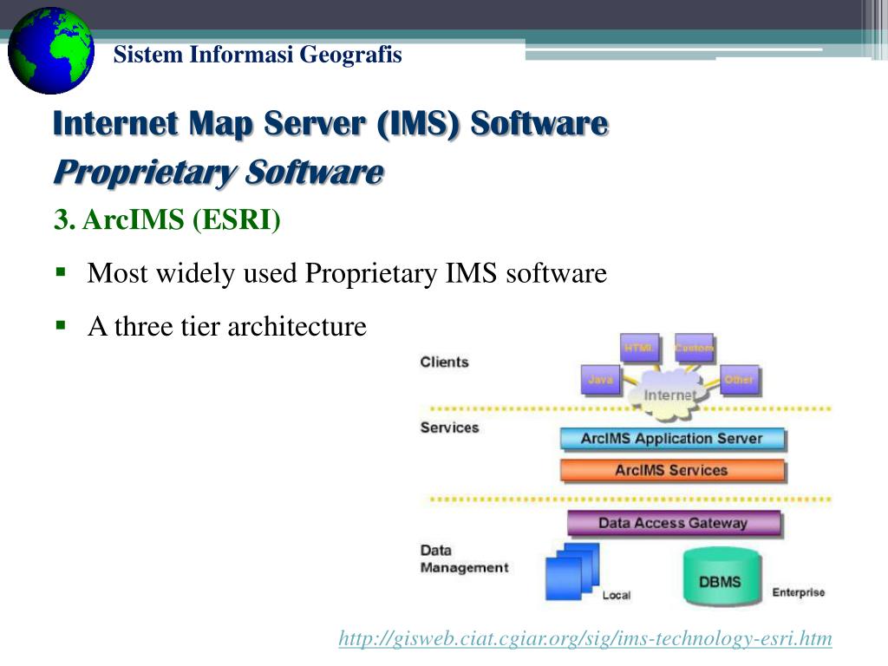Click the 'Services' tier label

click(450, 428)
